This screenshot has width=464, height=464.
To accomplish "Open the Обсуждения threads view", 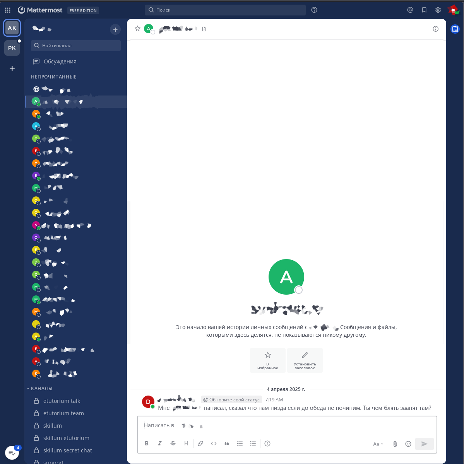I will click(x=60, y=61).
